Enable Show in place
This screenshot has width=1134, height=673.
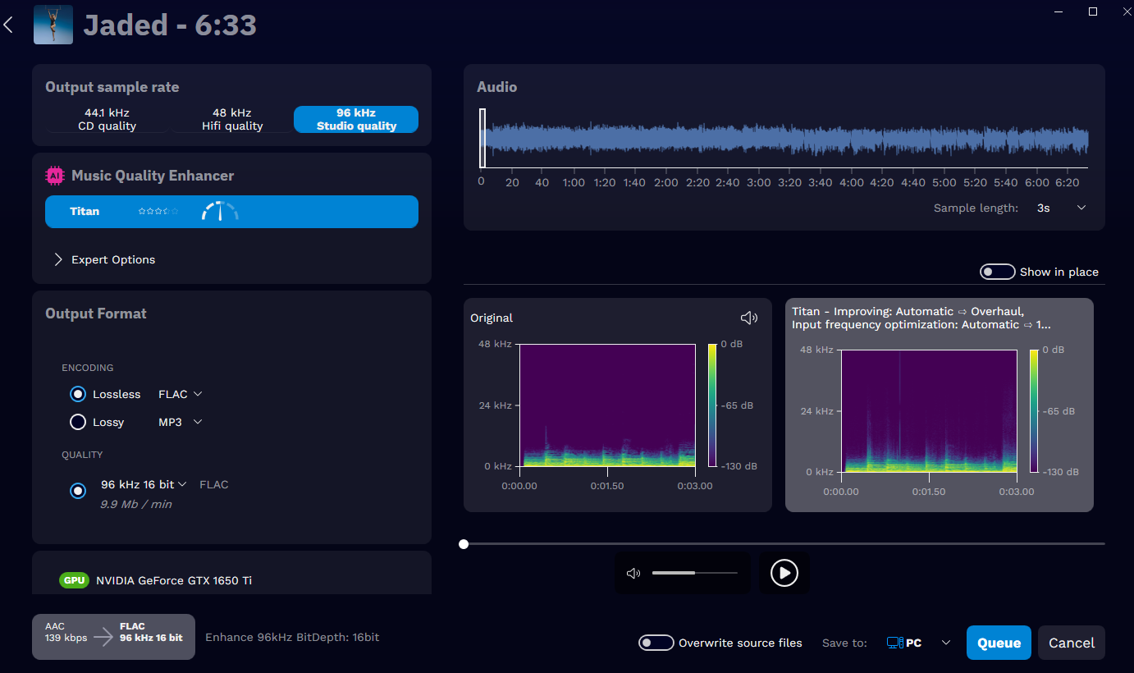tap(997, 271)
